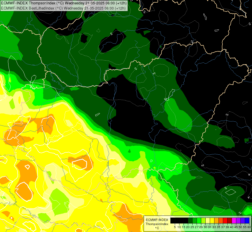Screen dimensions: 252x232
Task: Click the legend tick value 29
Action: click(x=201, y=227)
